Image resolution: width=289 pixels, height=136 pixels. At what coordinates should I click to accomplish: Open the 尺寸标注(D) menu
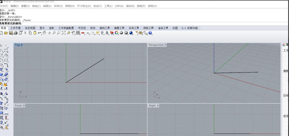[84, 6]
